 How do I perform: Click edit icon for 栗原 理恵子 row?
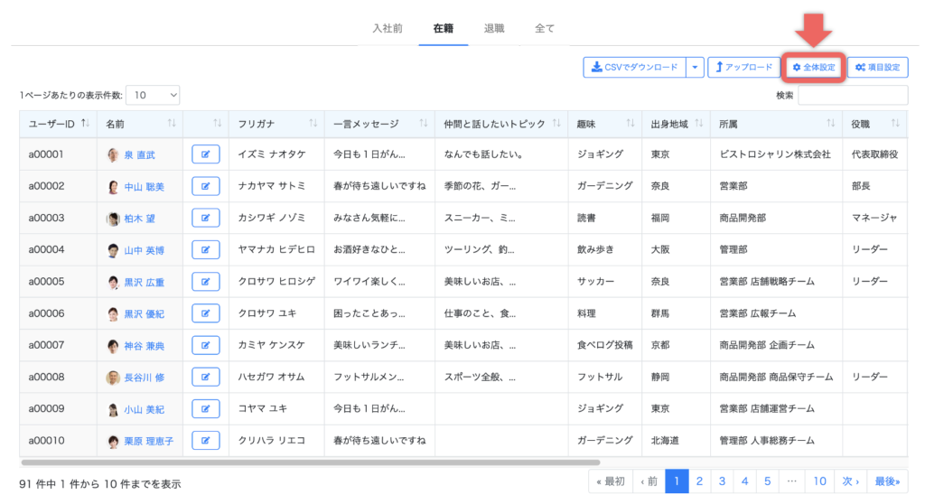[206, 441]
